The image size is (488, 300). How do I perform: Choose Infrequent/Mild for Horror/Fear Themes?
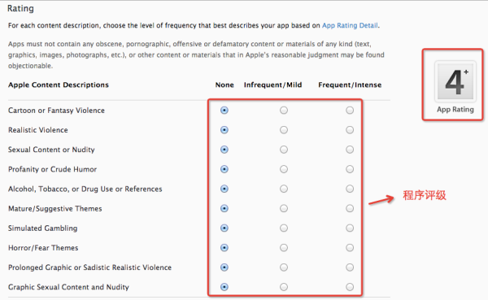point(284,247)
